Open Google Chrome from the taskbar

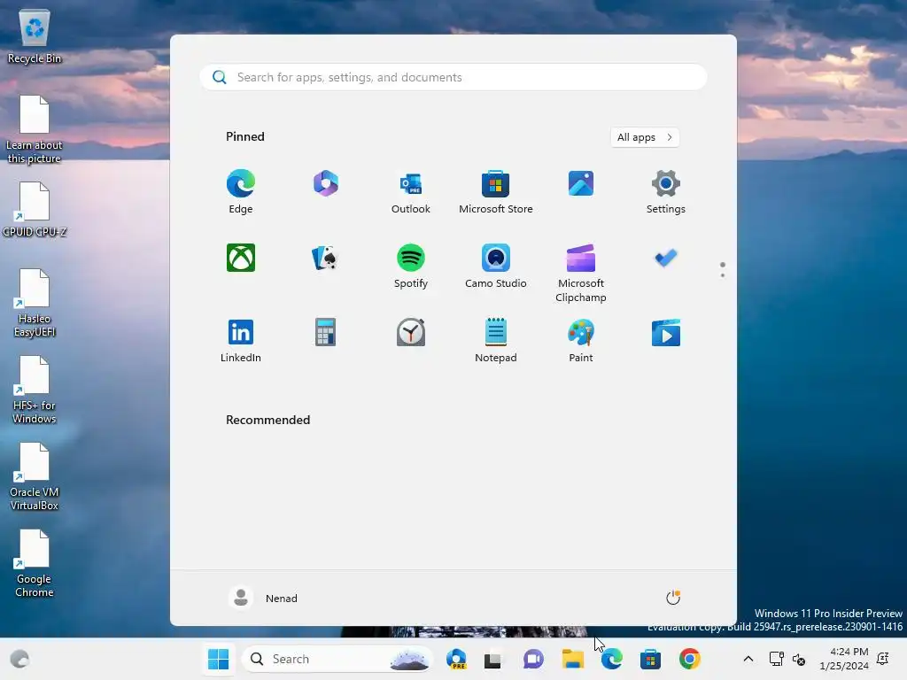coord(689,659)
